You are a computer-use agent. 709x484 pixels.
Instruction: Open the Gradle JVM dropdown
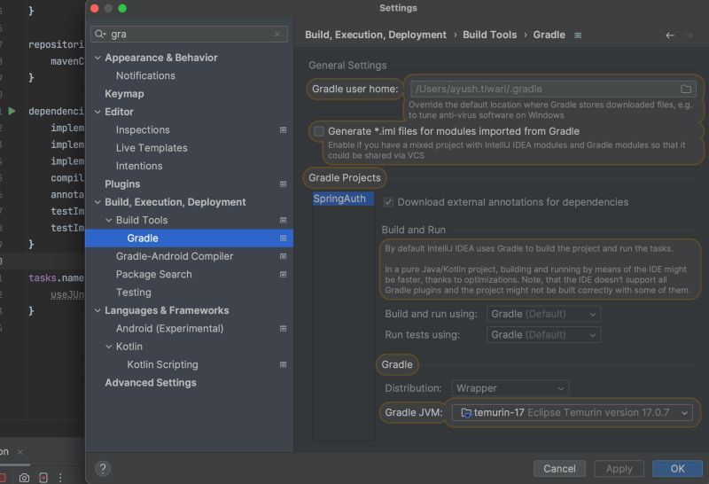(572, 412)
